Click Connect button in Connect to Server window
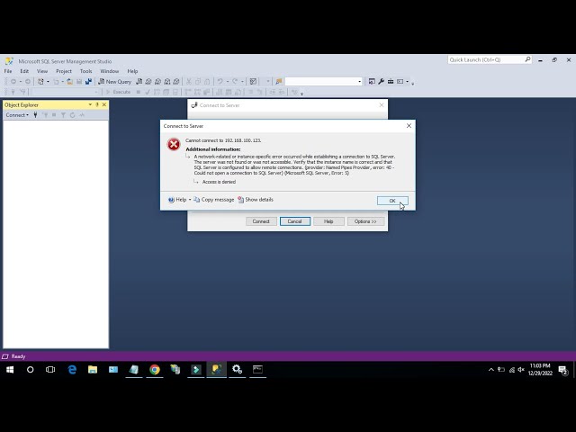576x432 pixels. pos(261,221)
